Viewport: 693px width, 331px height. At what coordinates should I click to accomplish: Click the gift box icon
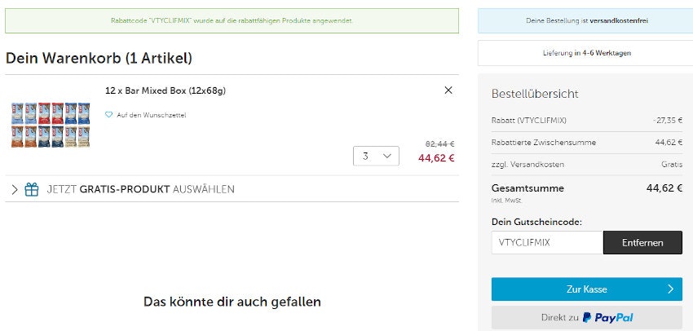[32, 189]
